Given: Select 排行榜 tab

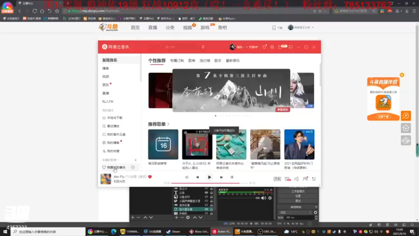Looking at the screenshot, I should click(205, 61).
